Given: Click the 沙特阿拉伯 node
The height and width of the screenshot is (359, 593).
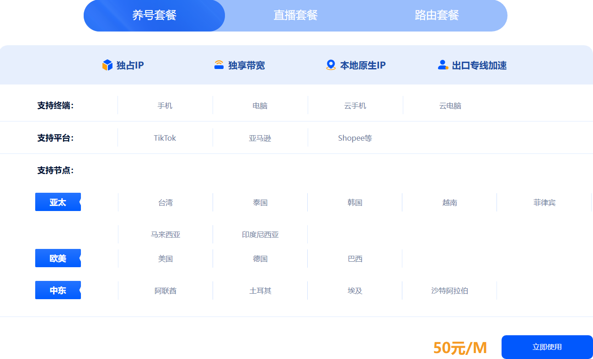Looking at the screenshot, I should click(450, 290).
